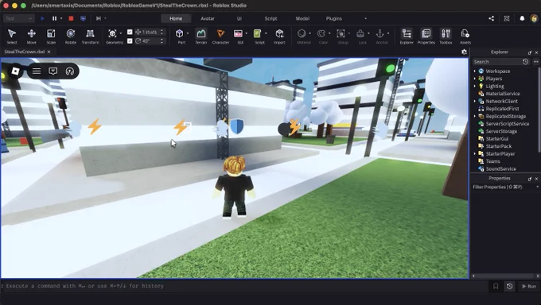541x305 pixels.
Task: Switch to the Script tab
Action: (x=270, y=18)
